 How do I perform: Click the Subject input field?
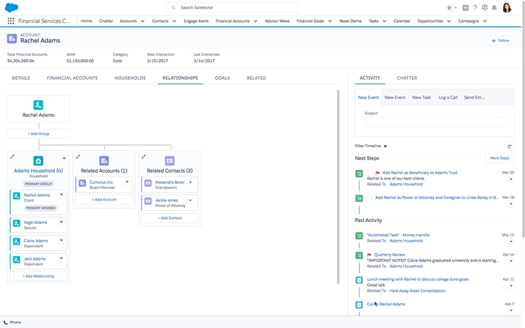(x=435, y=122)
